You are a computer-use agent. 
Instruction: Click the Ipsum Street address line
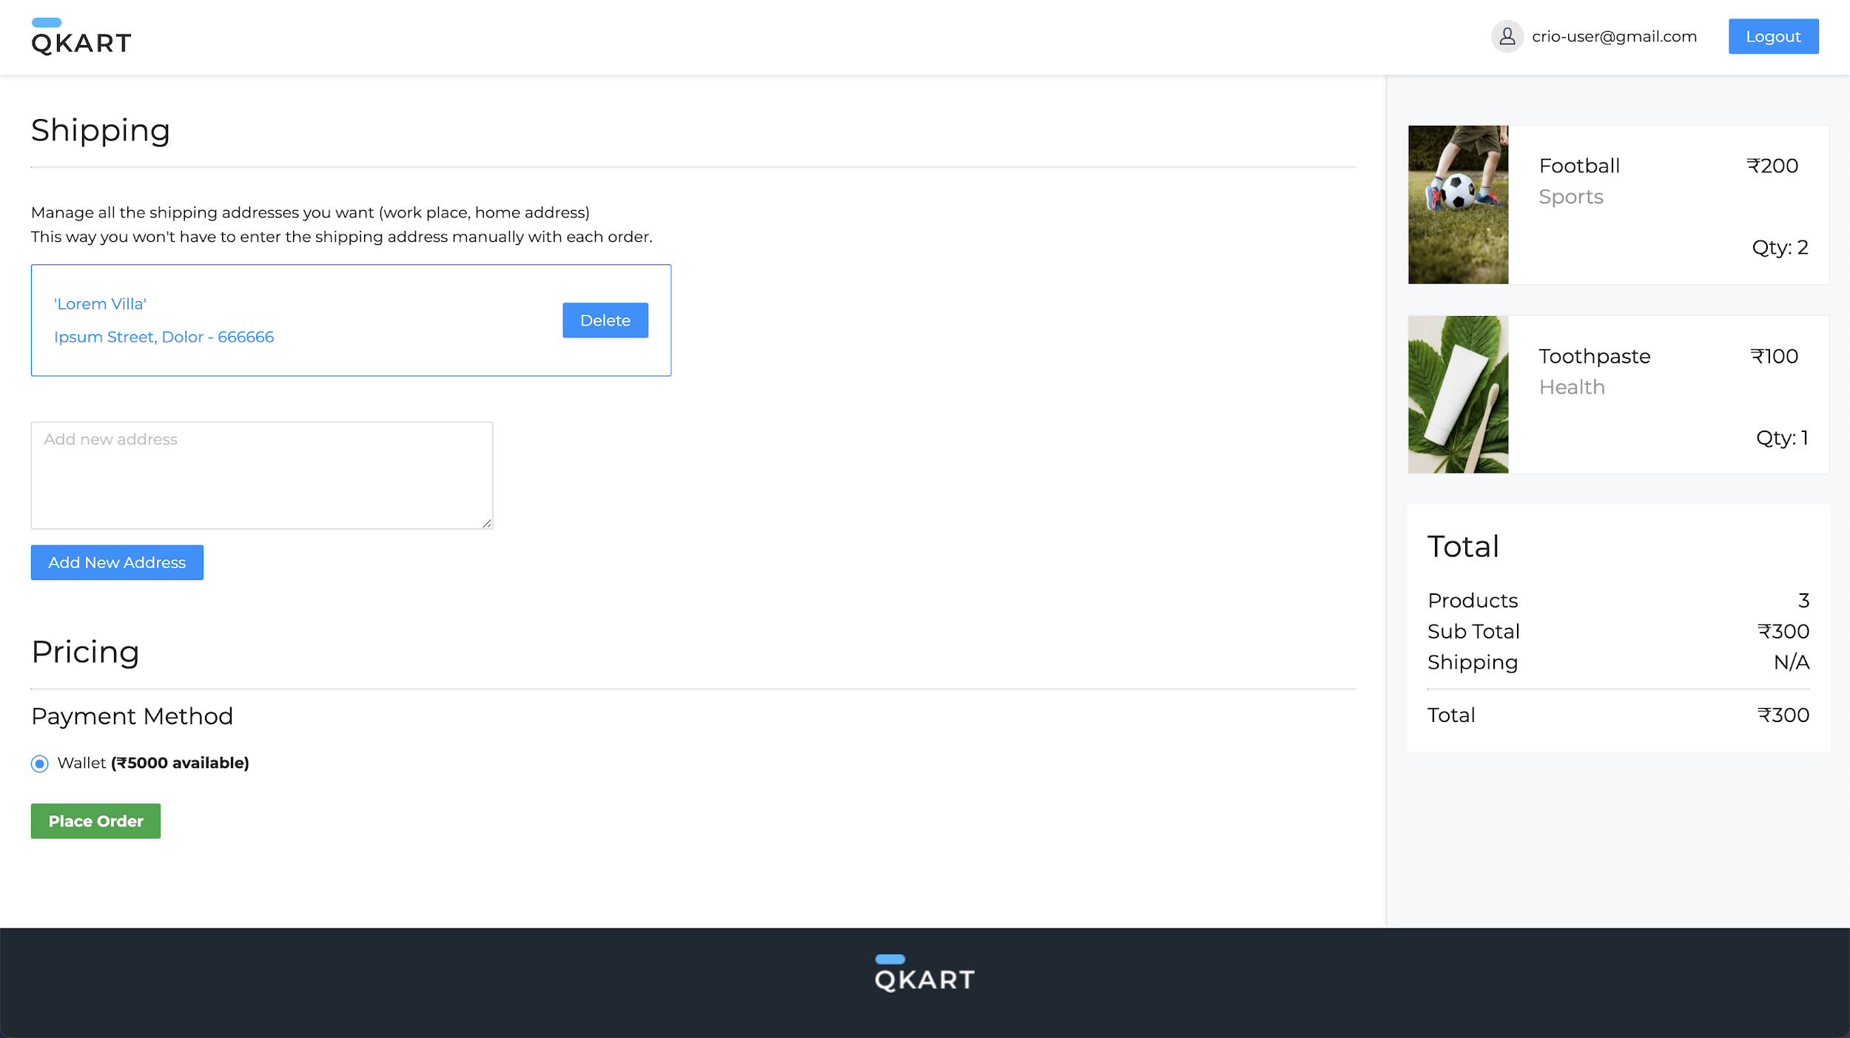[164, 337]
